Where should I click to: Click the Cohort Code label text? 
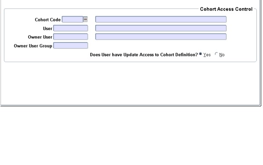click(x=48, y=20)
